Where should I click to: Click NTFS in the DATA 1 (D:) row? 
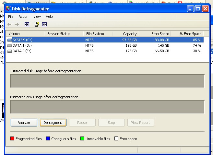tap(89, 45)
